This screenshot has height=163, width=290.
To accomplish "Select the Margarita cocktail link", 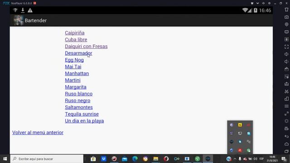I will click(x=76, y=87).
